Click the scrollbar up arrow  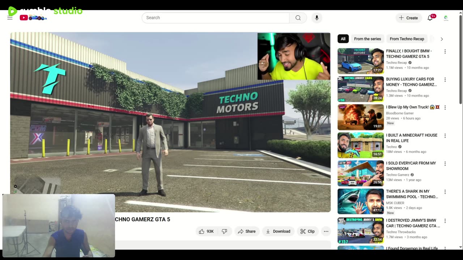point(460,12)
